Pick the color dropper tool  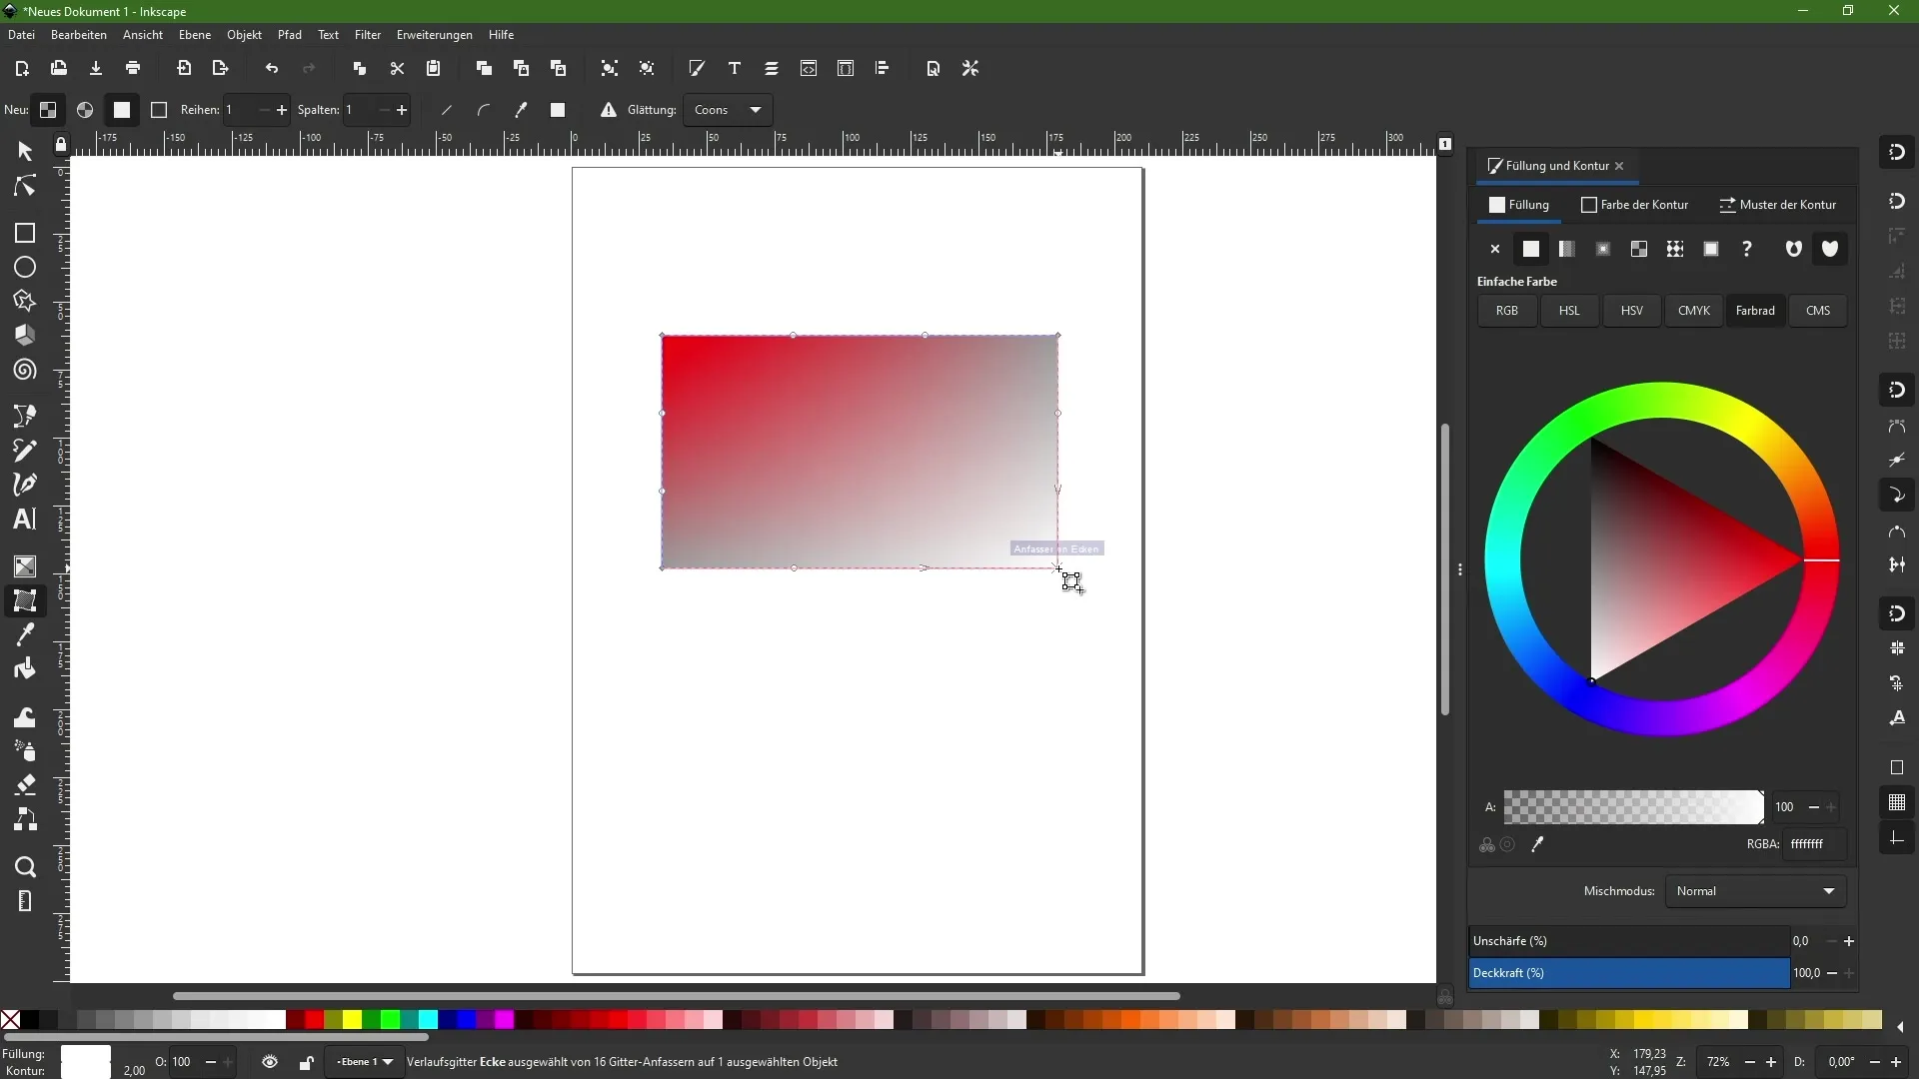[25, 634]
